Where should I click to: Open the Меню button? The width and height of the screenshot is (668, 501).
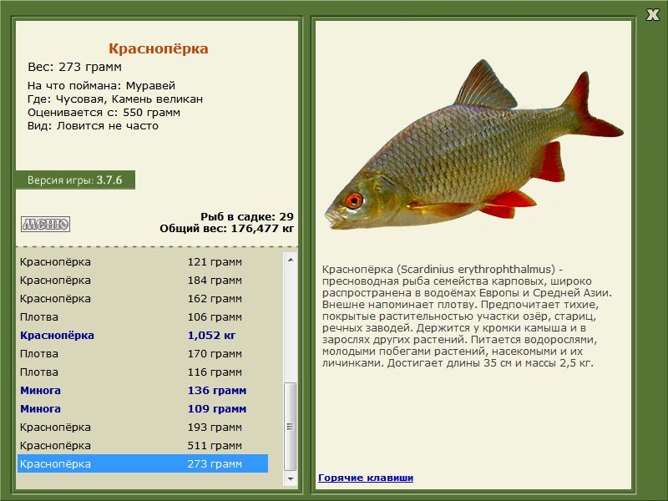46,224
